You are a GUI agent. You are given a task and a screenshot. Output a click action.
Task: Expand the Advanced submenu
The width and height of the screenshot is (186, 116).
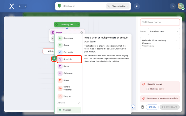point(79,103)
